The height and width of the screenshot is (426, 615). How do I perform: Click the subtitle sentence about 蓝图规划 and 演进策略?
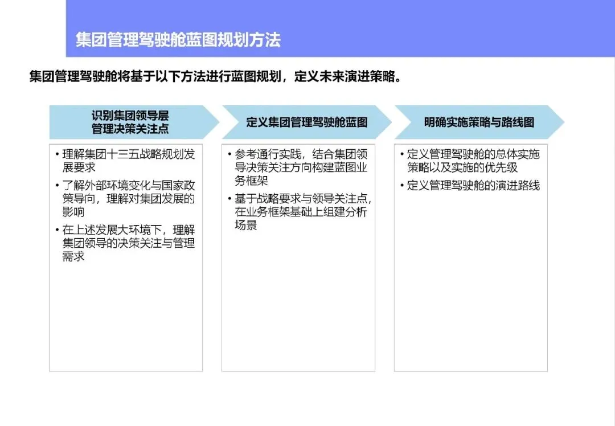[x=216, y=76]
